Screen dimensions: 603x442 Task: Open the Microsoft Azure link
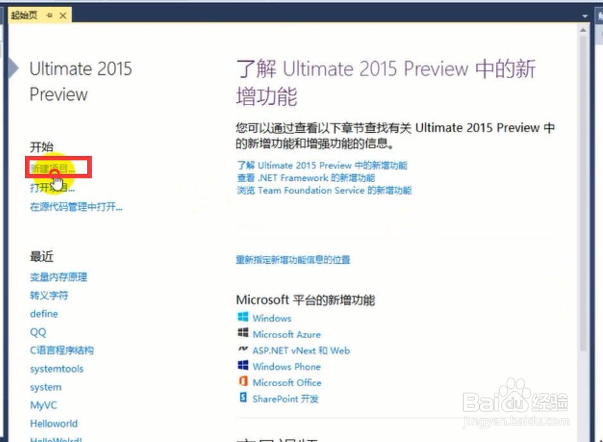(x=287, y=334)
